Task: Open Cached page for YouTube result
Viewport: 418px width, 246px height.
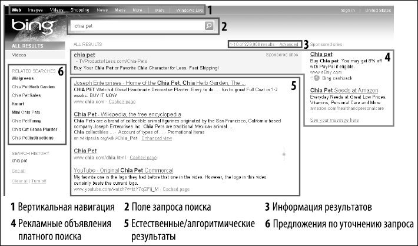Action: [x=176, y=189]
